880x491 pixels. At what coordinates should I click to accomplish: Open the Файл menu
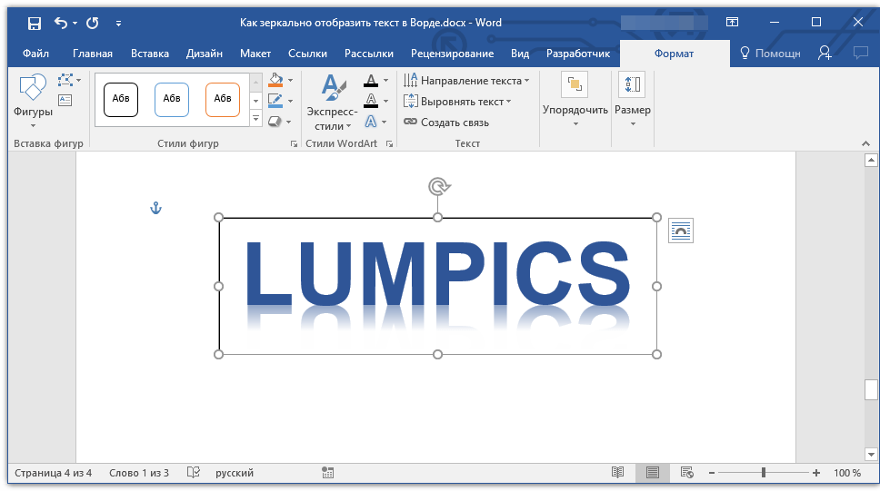35,54
